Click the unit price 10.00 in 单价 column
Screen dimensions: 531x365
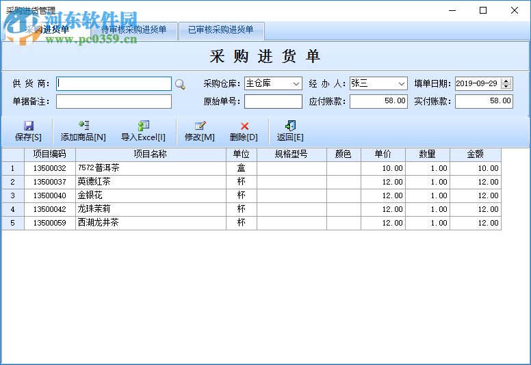point(383,168)
